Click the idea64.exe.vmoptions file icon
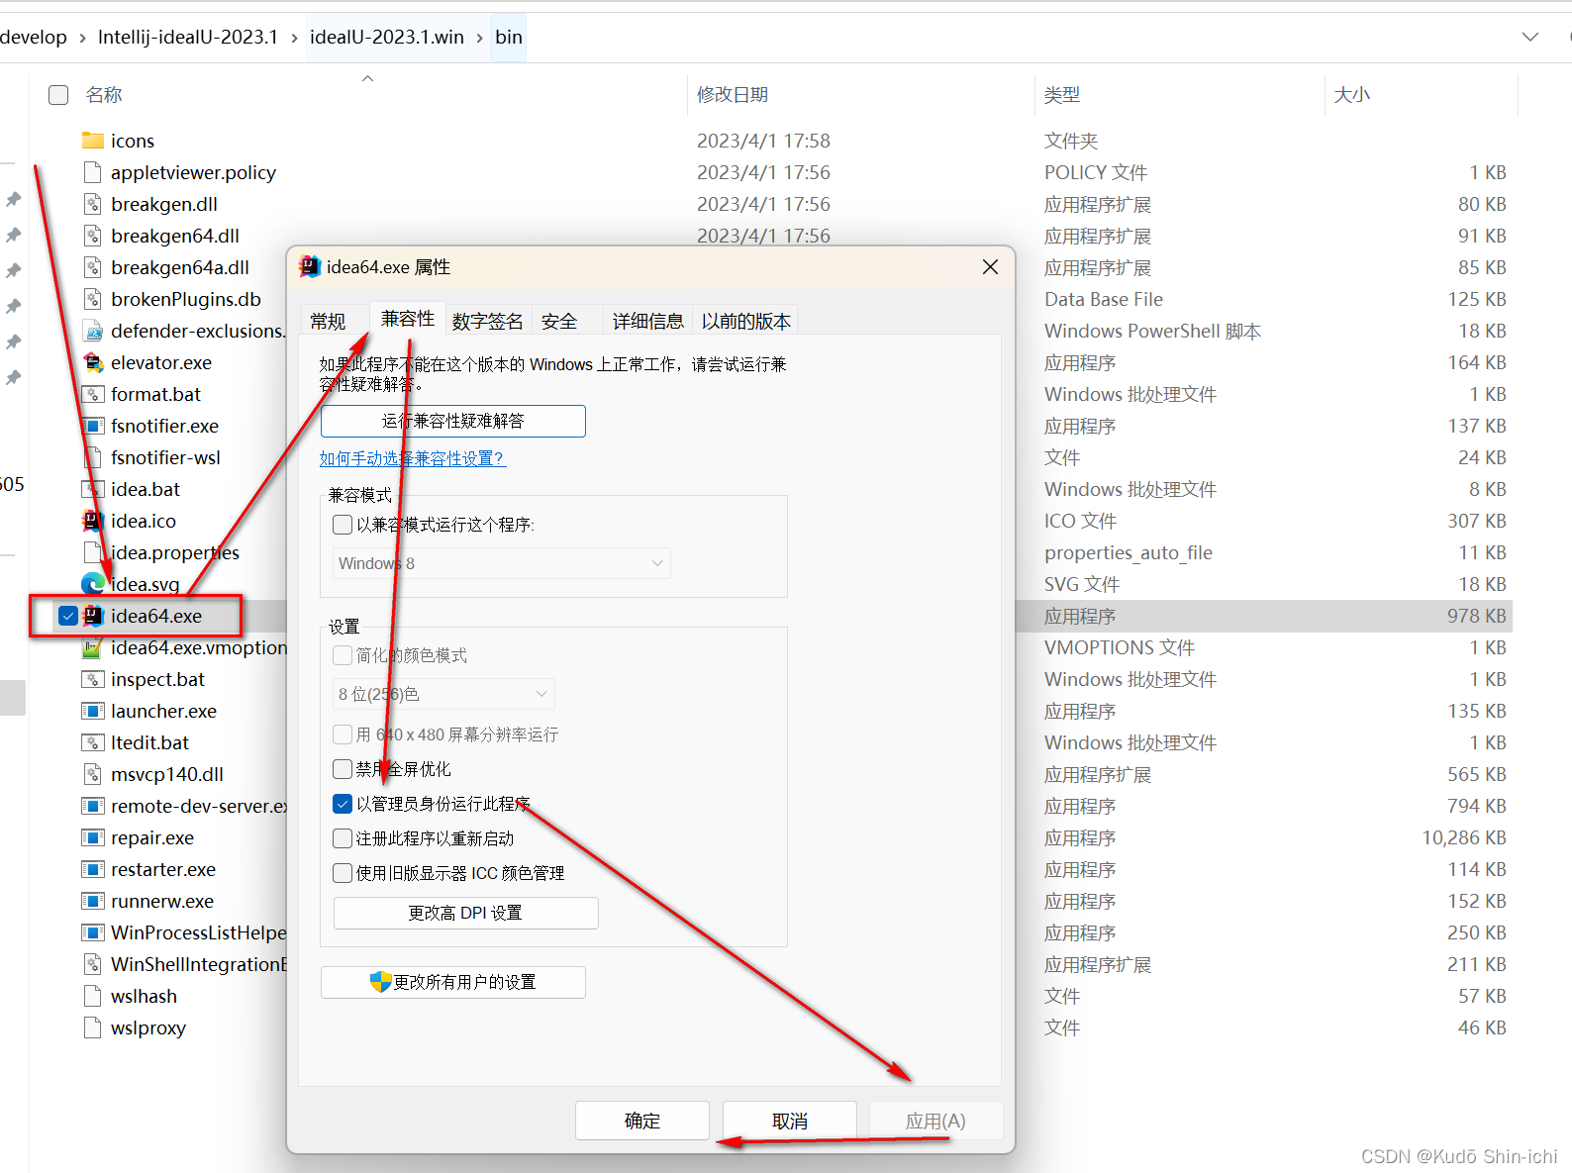 pos(93,647)
